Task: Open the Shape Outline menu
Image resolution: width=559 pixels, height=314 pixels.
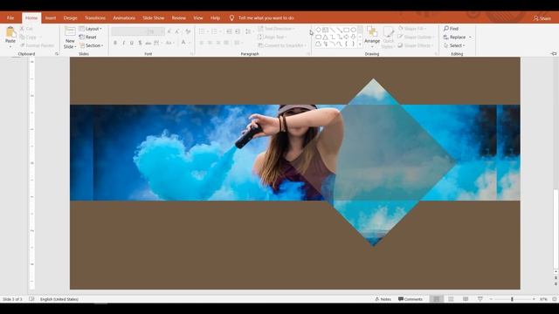Action: (416, 37)
